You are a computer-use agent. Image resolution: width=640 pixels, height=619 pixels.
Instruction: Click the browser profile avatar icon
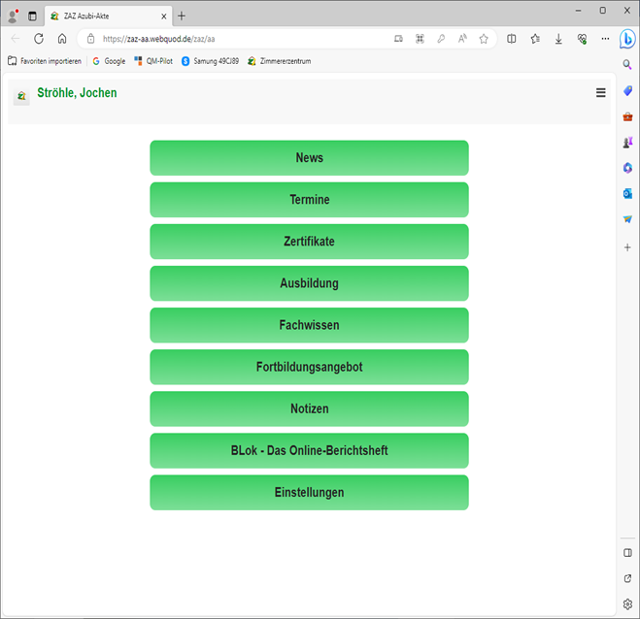tap(13, 16)
